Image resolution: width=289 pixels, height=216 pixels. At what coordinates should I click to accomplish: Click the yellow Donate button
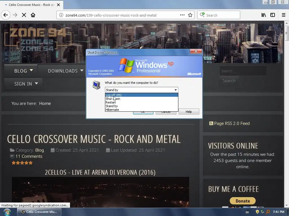pos(242,201)
